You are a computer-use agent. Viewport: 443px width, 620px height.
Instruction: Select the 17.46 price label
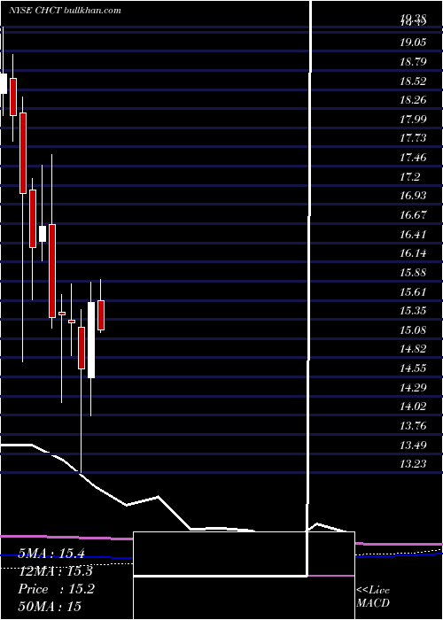coord(413,158)
